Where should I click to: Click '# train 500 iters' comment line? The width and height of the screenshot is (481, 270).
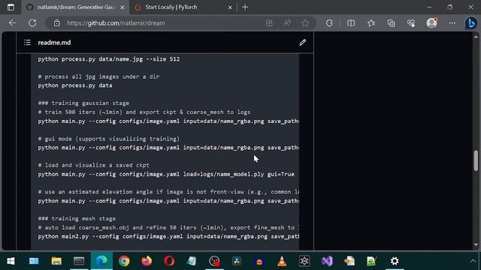point(144,112)
